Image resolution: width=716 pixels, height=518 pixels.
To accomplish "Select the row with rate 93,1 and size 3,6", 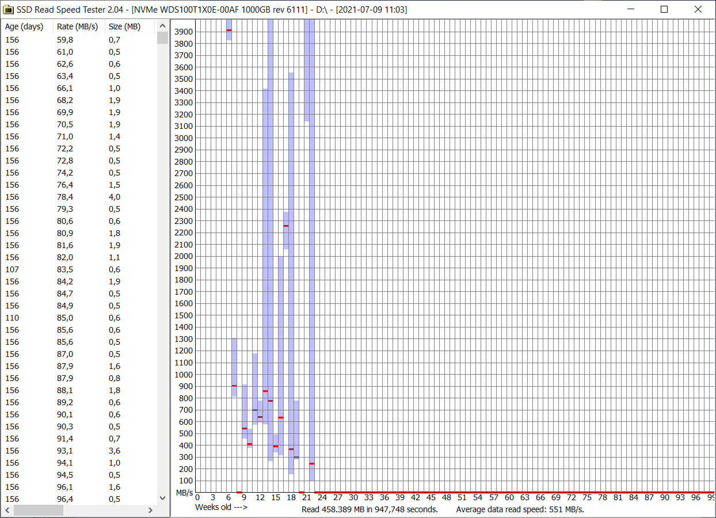I will (x=79, y=451).
